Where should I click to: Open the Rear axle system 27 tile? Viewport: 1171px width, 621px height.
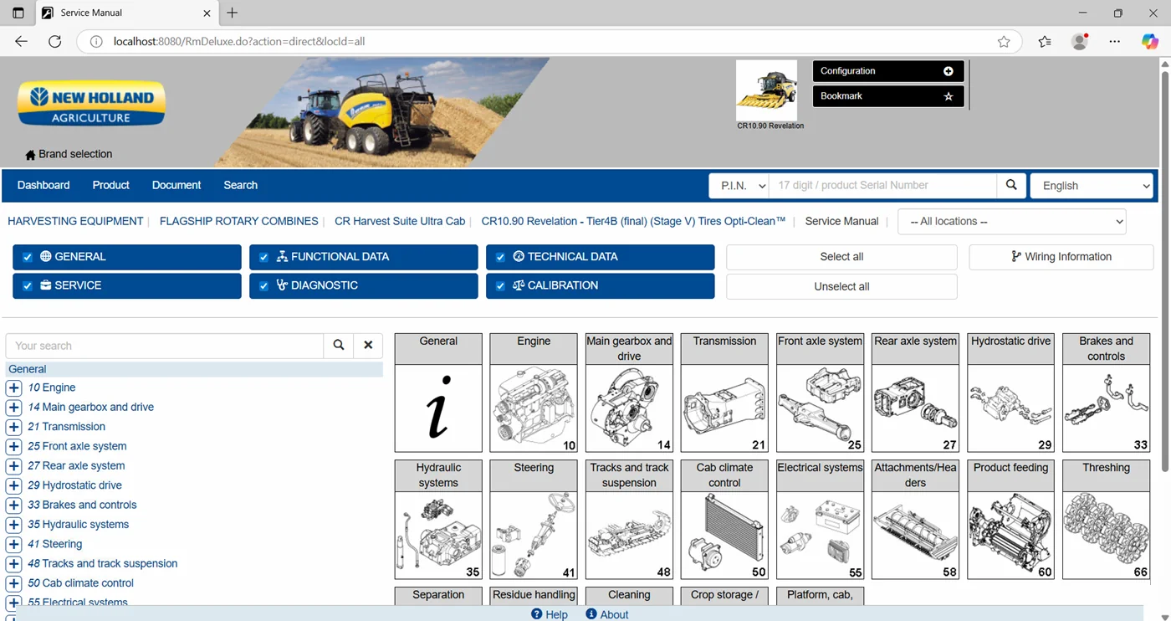click(x=915, y=393)
